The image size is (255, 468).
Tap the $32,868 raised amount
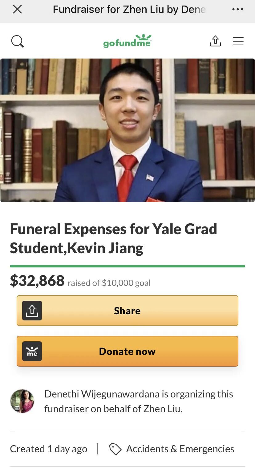[37, 281]
